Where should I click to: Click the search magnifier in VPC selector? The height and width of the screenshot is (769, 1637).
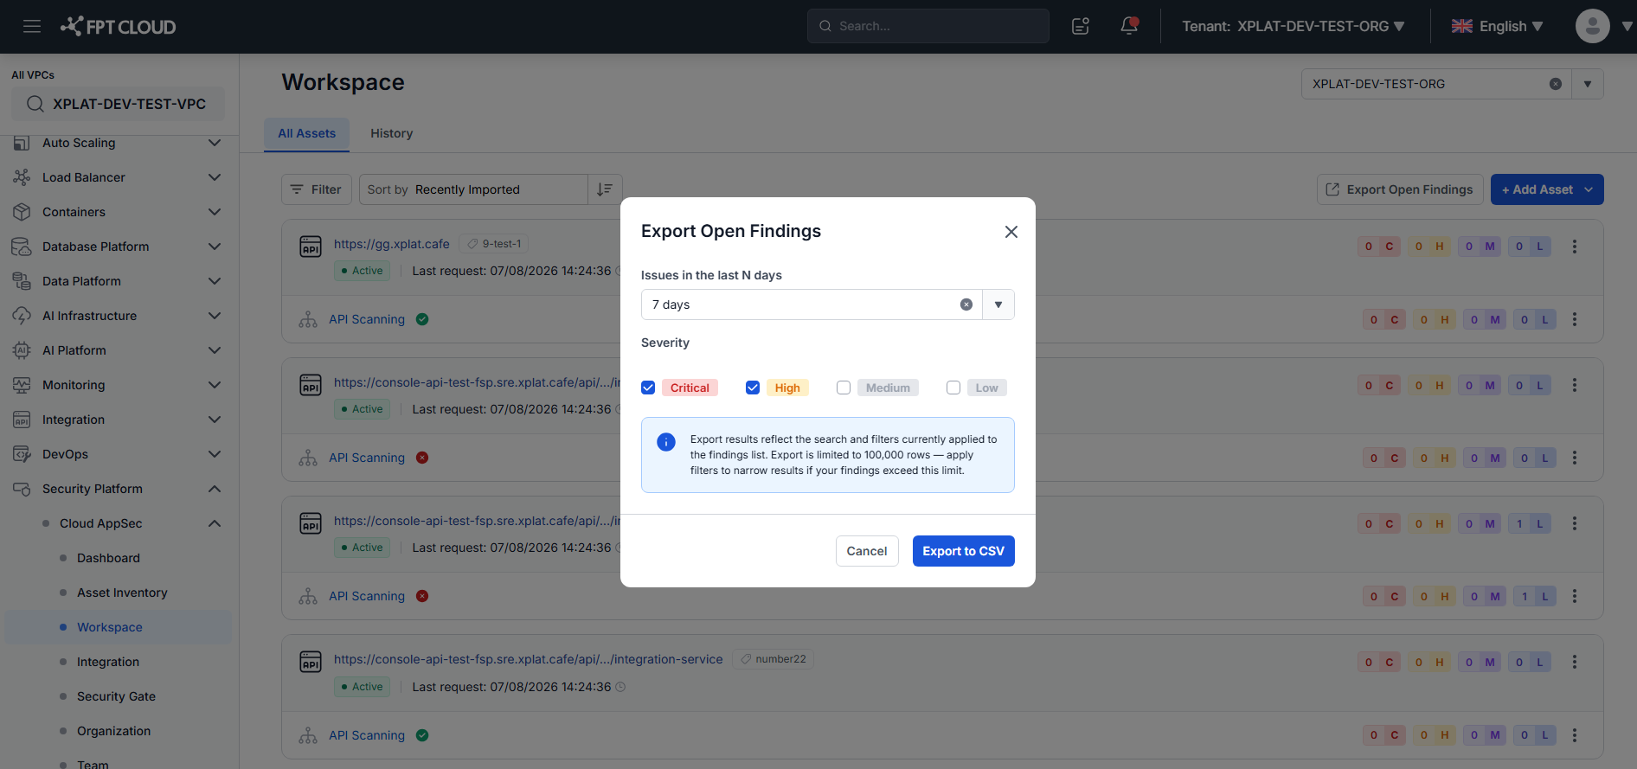(x=35, y=104)
